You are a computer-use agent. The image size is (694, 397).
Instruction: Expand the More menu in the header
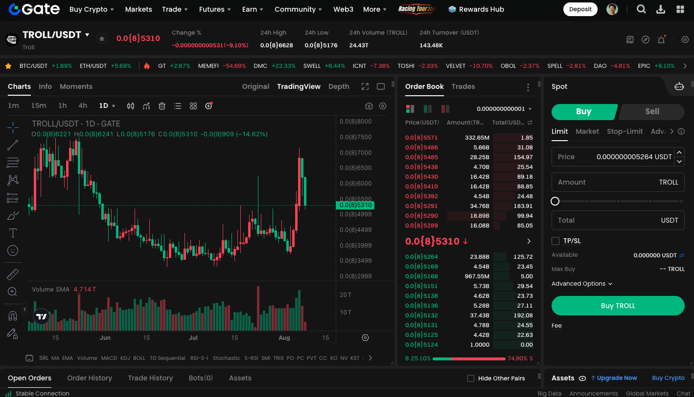pyautogui.click(x=375, y=9)
